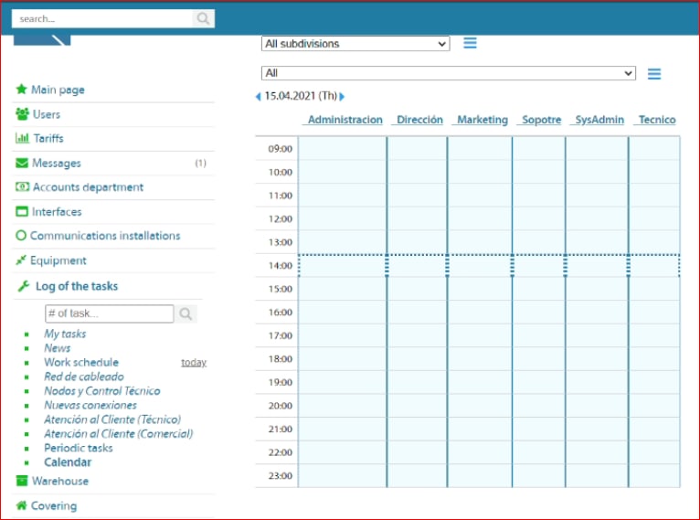Open the Covering section

click(54, 505)
